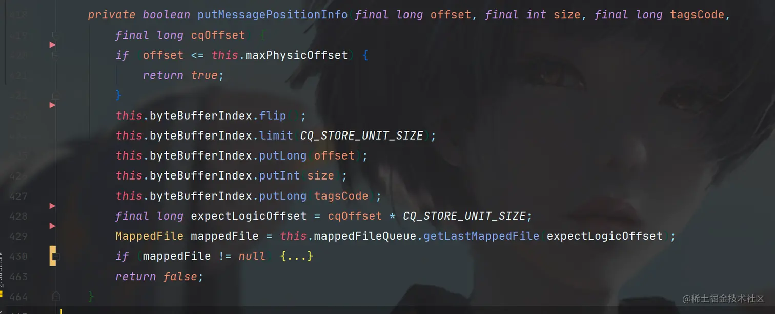Click fold-end handle beside the closing brace after return true
This screenshot has height=314, width=775.
coord(56,95)
